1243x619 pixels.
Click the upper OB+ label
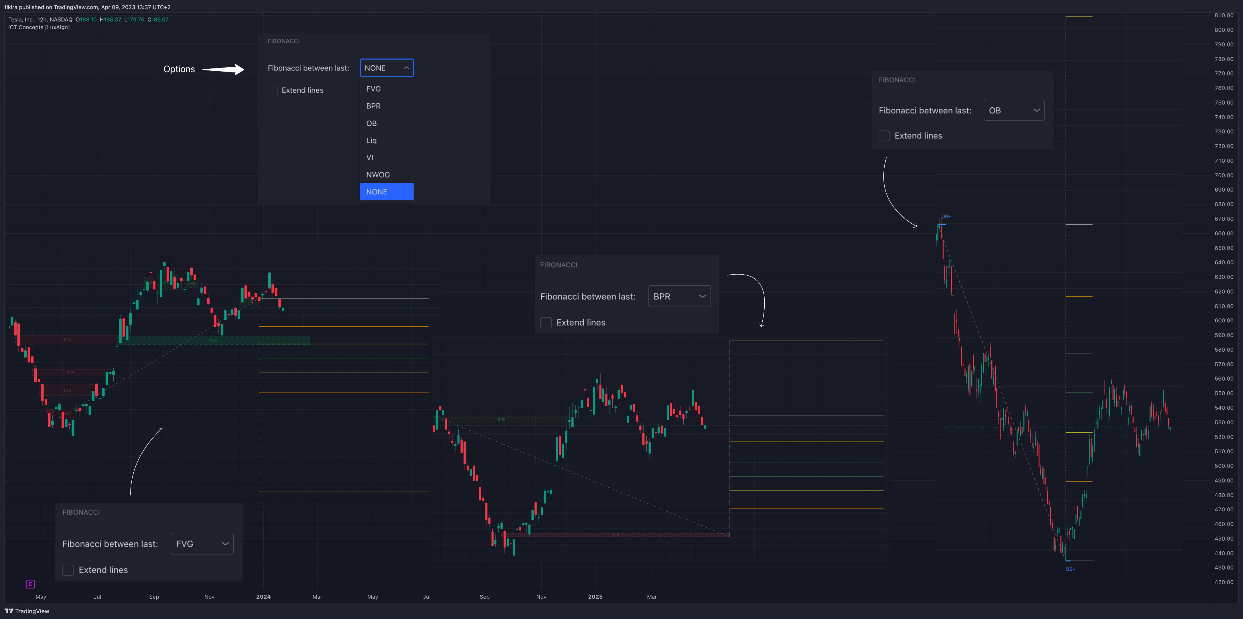tap(946, 217)
